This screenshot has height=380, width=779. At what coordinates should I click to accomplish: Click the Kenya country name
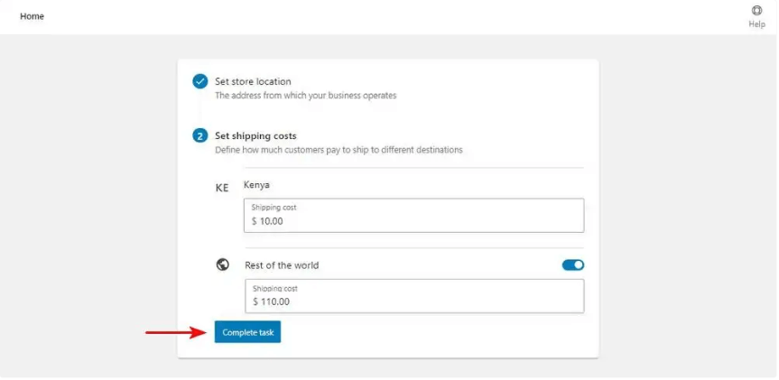coord(257,185)
